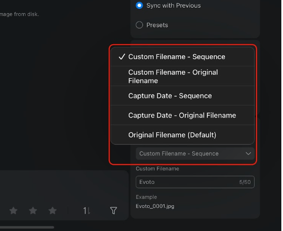Click the third star rating icon

pyautogui.click(x=53, y=211)
